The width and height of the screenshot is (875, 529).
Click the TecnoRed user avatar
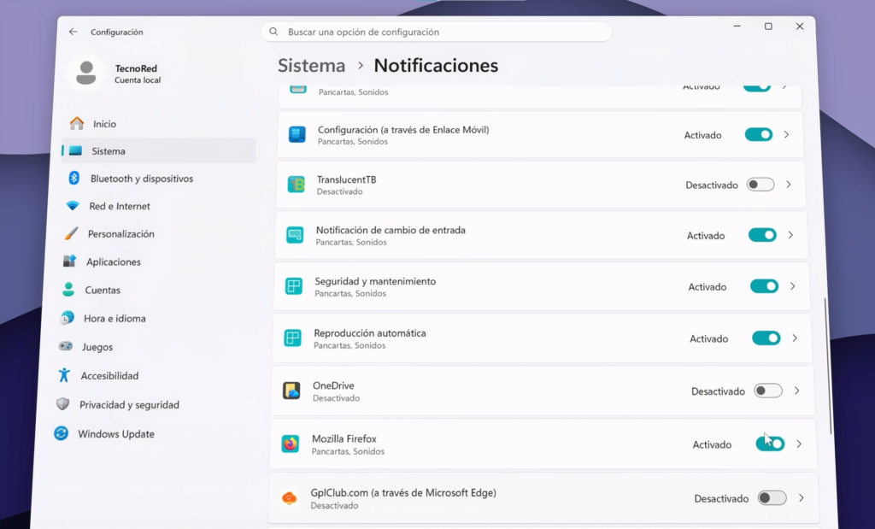86,73
